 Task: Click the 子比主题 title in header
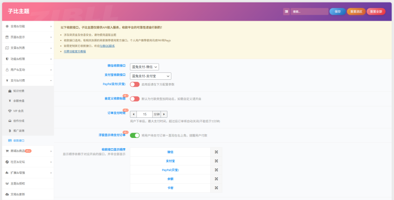(19, 11)
